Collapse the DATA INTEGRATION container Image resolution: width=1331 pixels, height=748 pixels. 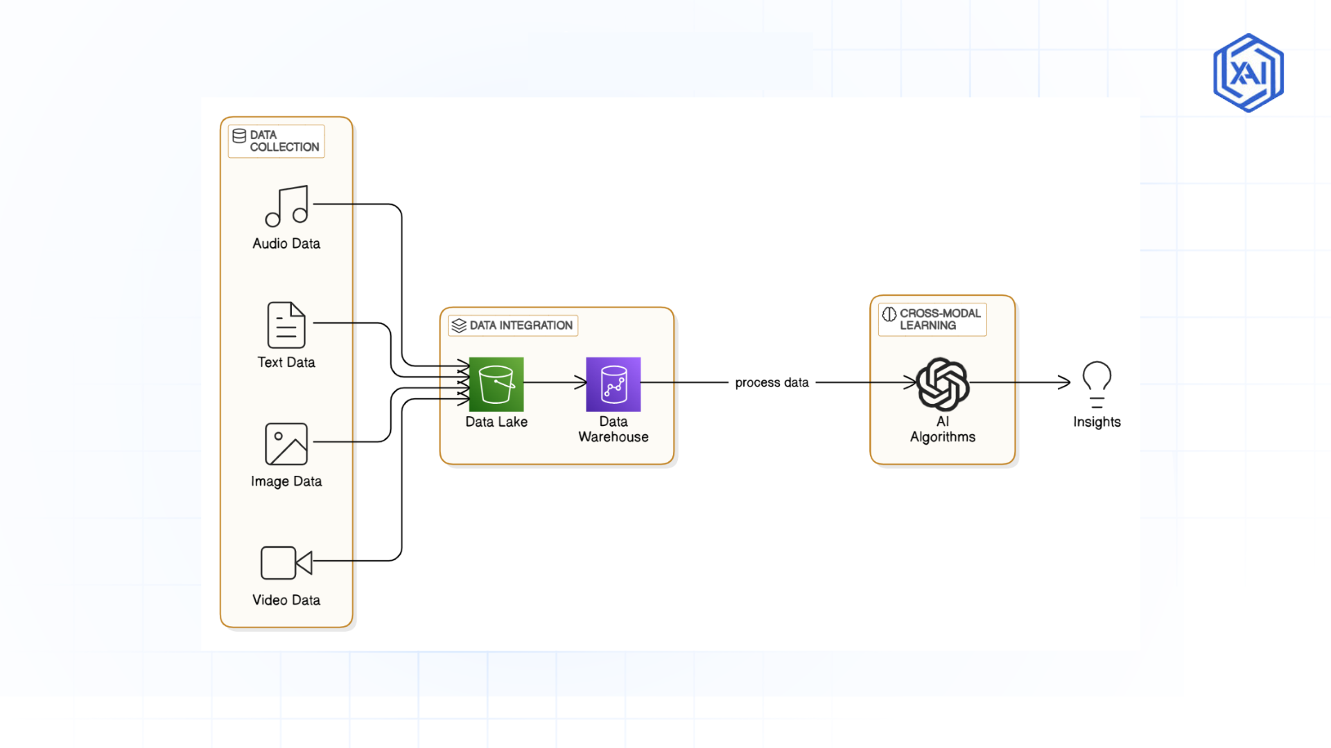512,326
